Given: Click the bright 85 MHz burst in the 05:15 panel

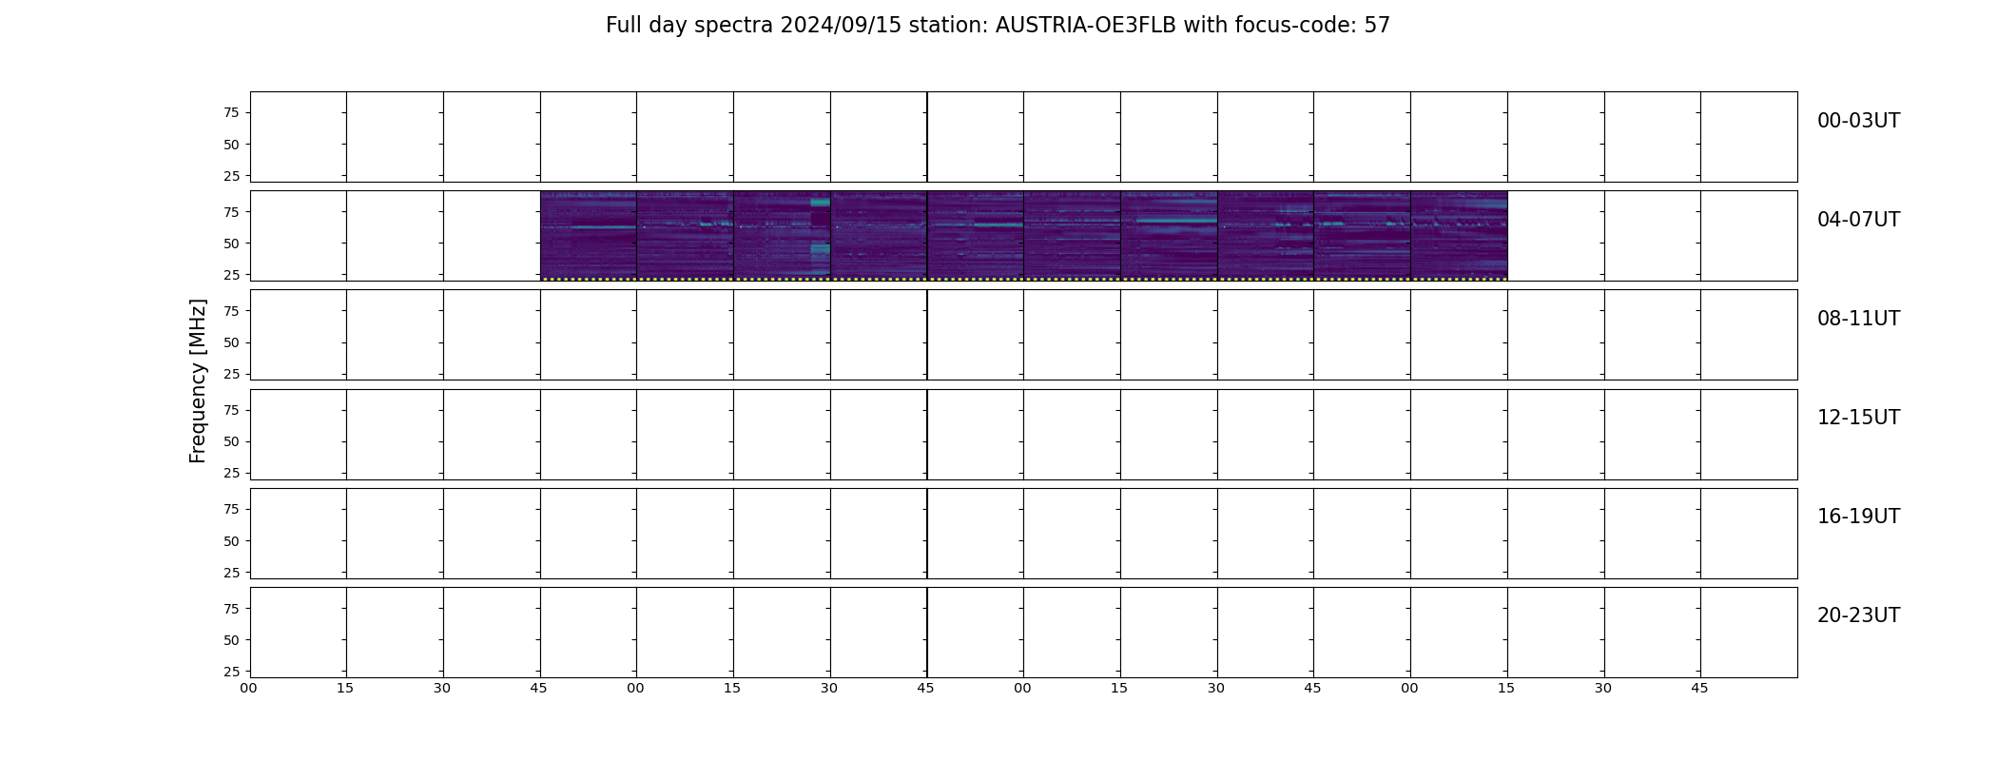Looking at the screenshot, I should coord(820,202).
